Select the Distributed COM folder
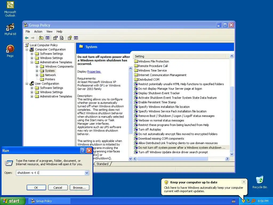 [147, 80]
